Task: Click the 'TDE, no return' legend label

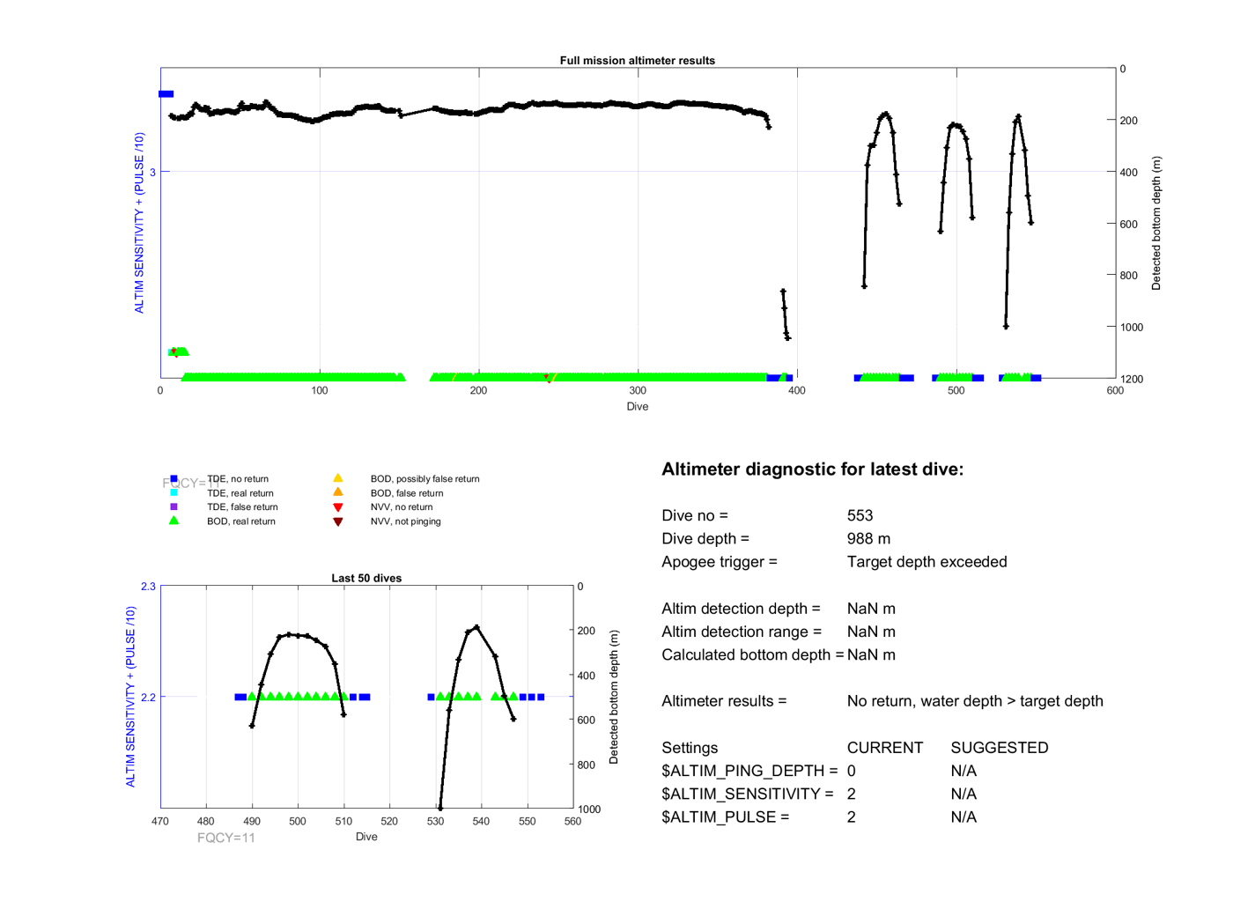Action: pyautogui.click(x=238, y=479)
